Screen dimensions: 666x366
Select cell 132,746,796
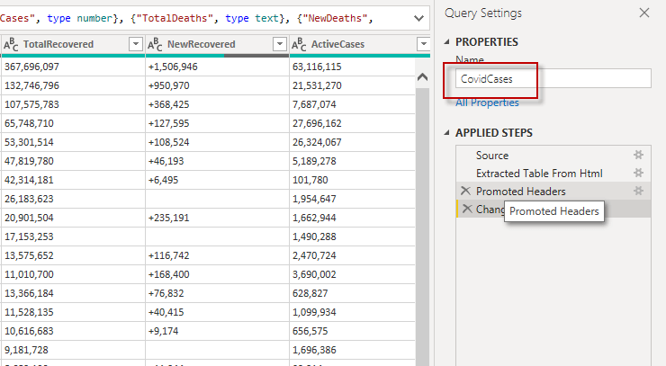(x=73, y=85)
